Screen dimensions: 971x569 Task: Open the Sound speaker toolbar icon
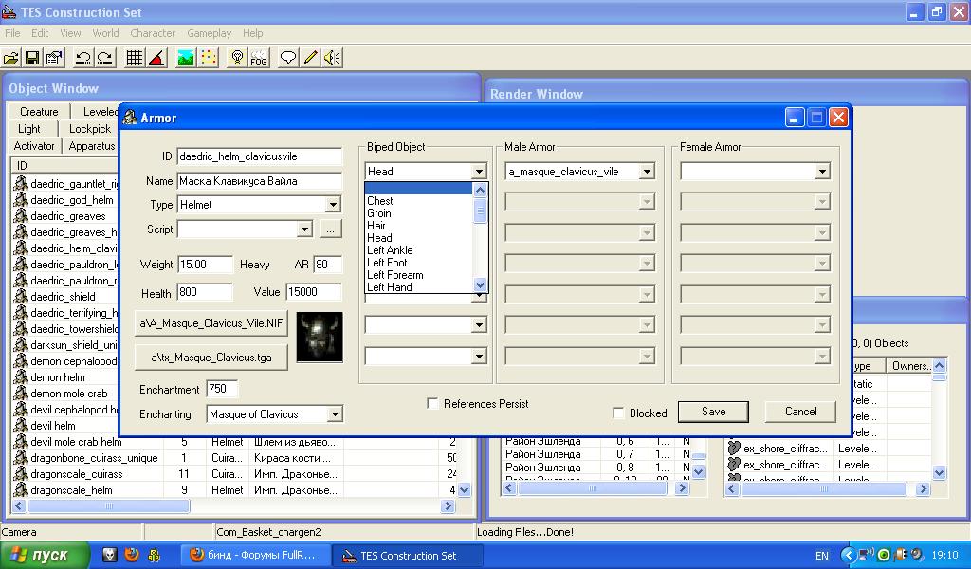[x=333, y=58]
